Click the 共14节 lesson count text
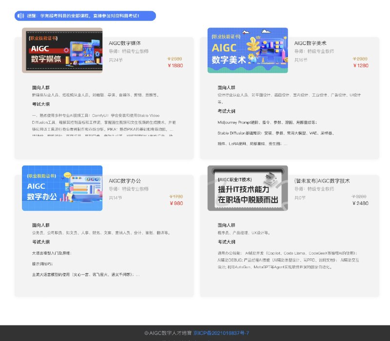 pos(116,198)
